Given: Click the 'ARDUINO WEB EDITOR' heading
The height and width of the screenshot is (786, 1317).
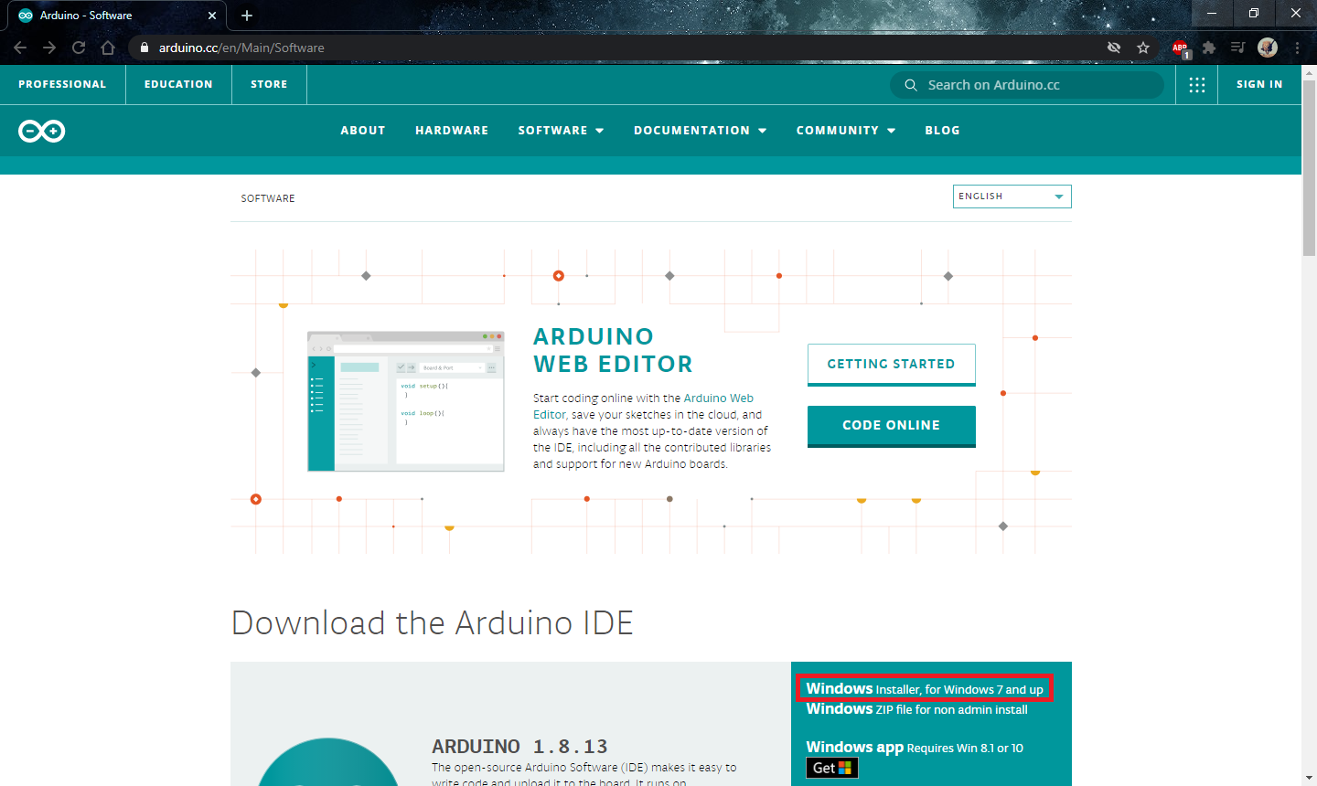Looking at the screenshot, I should 613,350.
